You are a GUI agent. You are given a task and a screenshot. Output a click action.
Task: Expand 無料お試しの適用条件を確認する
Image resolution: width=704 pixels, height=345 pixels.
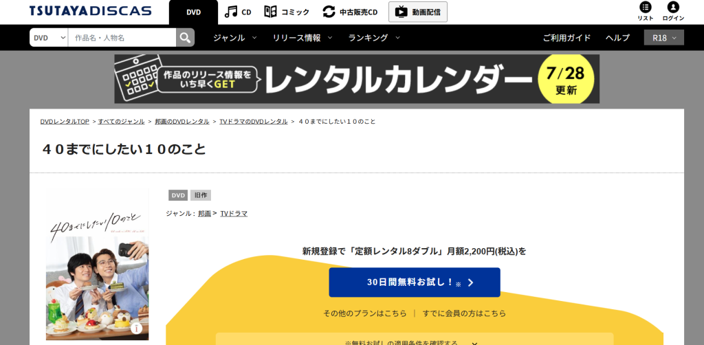(415, 340)
